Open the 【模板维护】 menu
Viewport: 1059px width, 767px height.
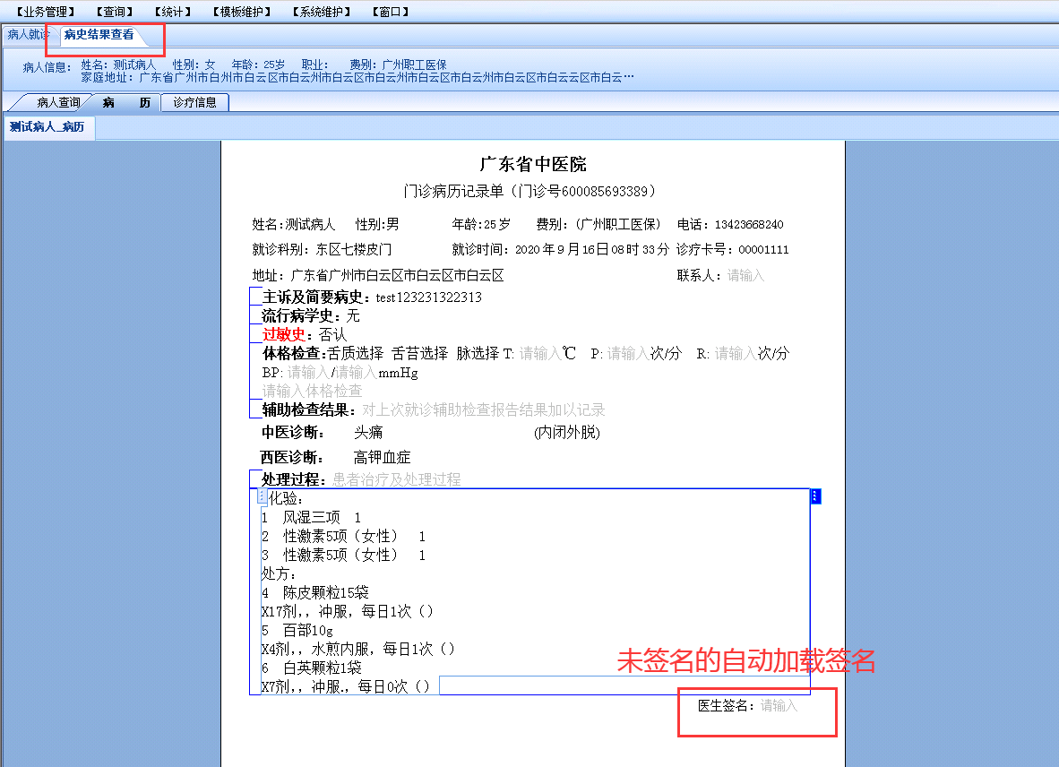[x=241, y=12]
